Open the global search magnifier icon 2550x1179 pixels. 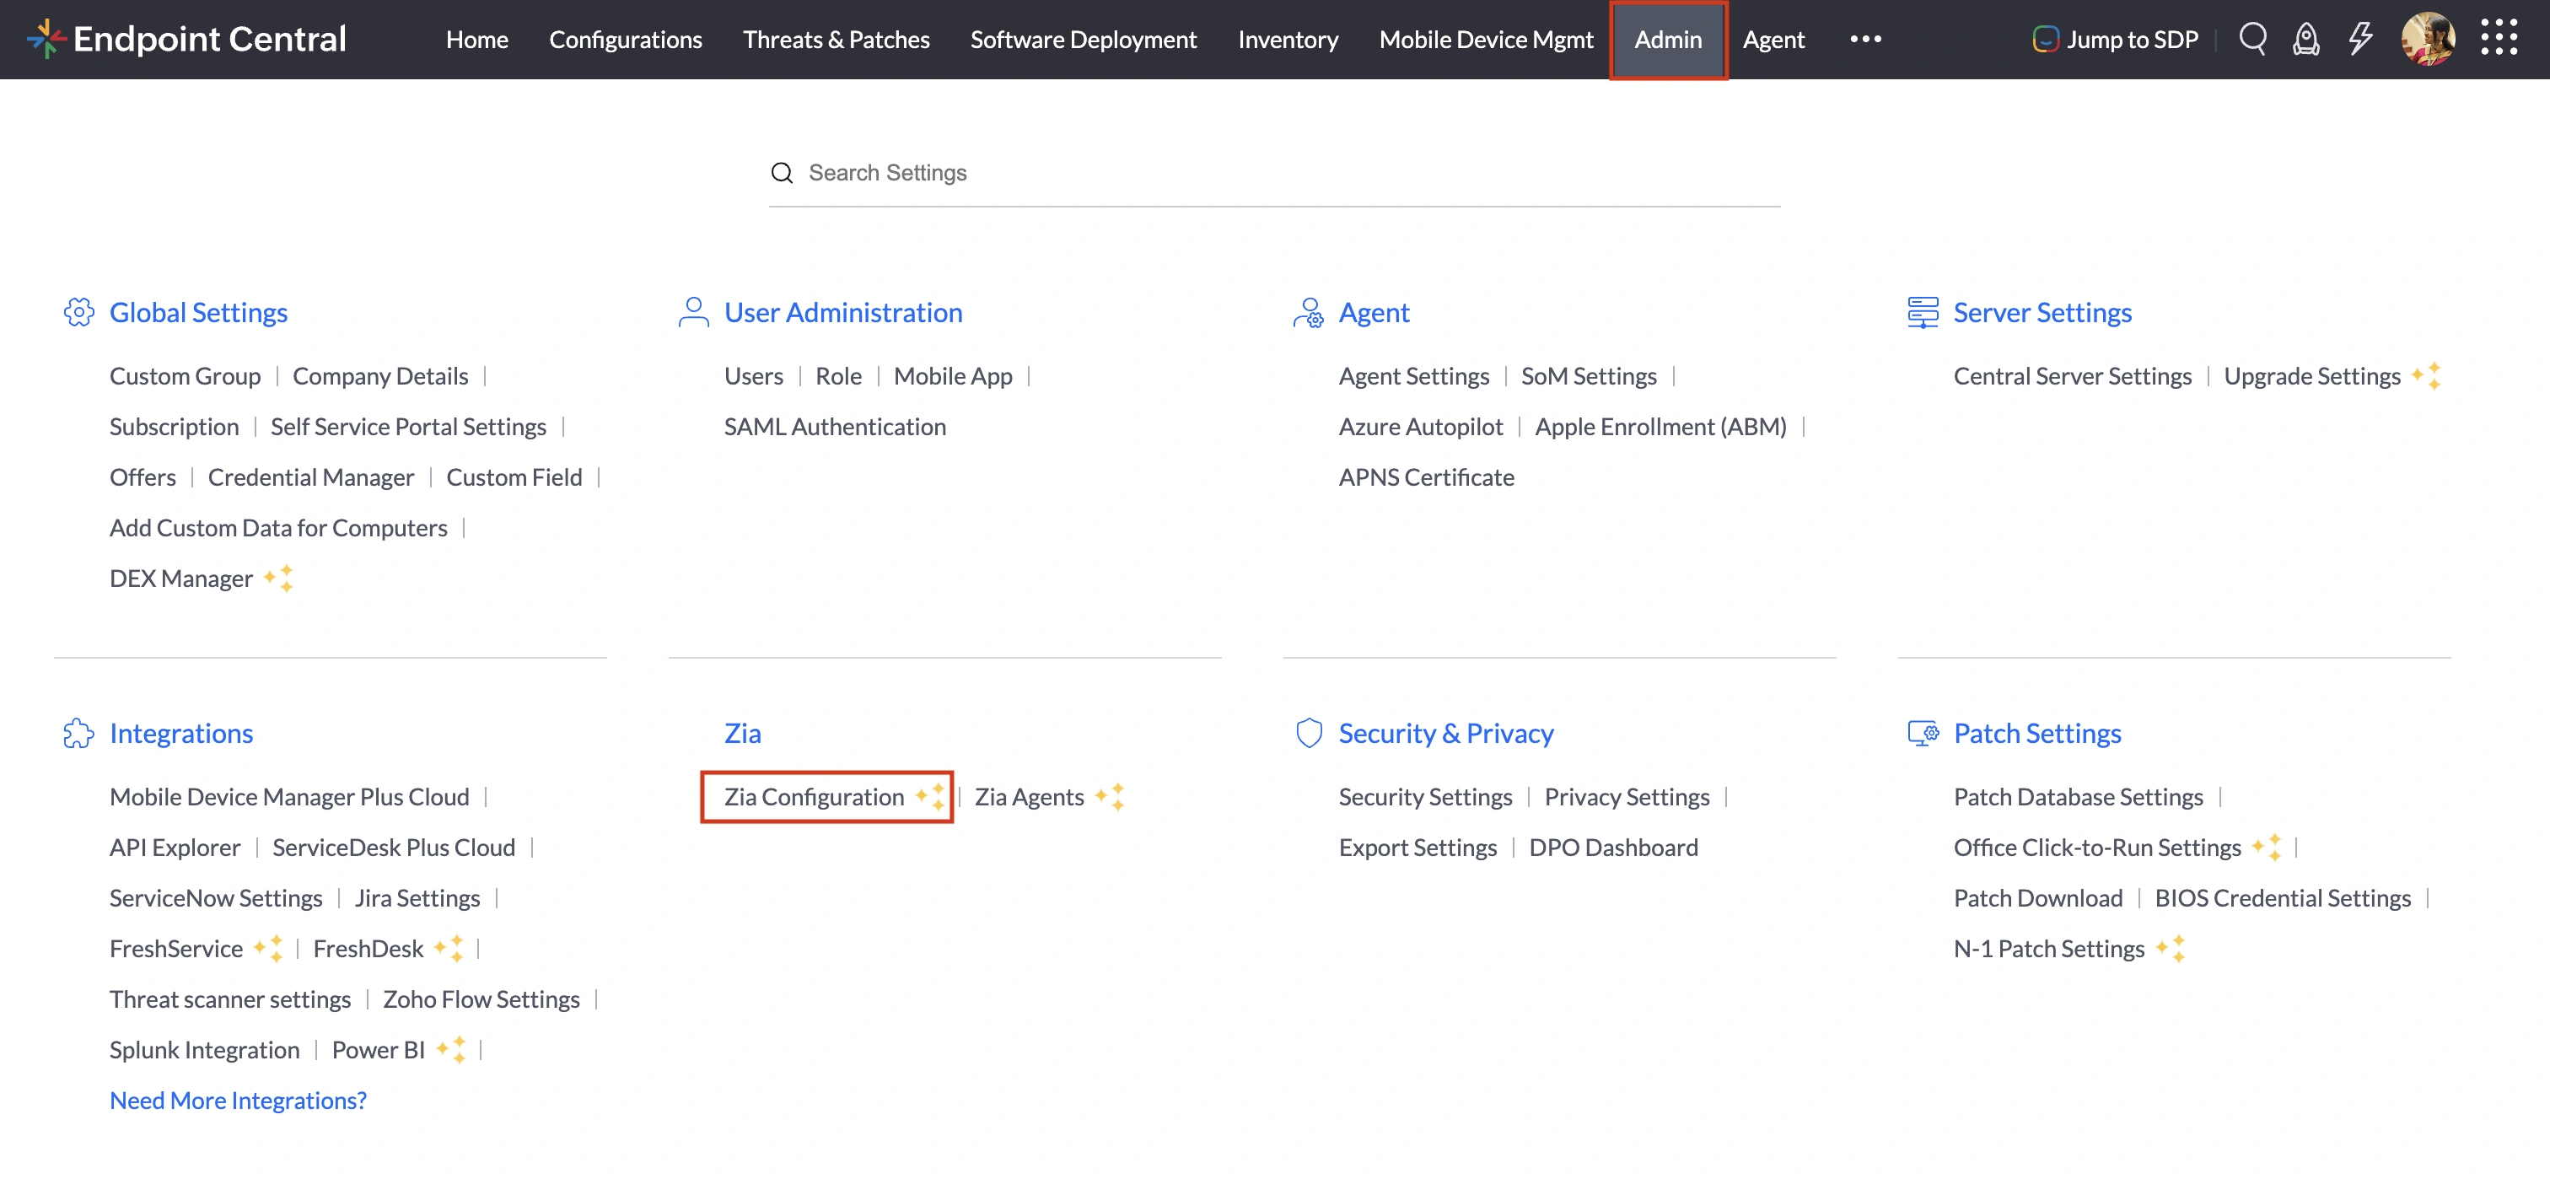(2253, 39)
